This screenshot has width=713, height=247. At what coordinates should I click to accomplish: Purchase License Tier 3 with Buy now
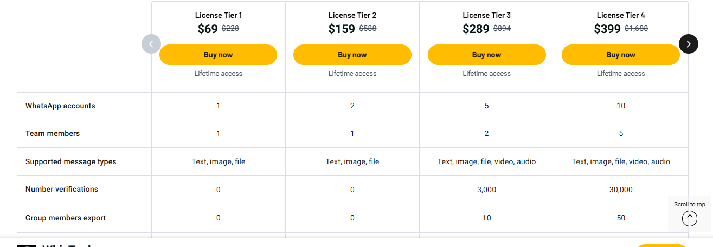coord(486,55)
